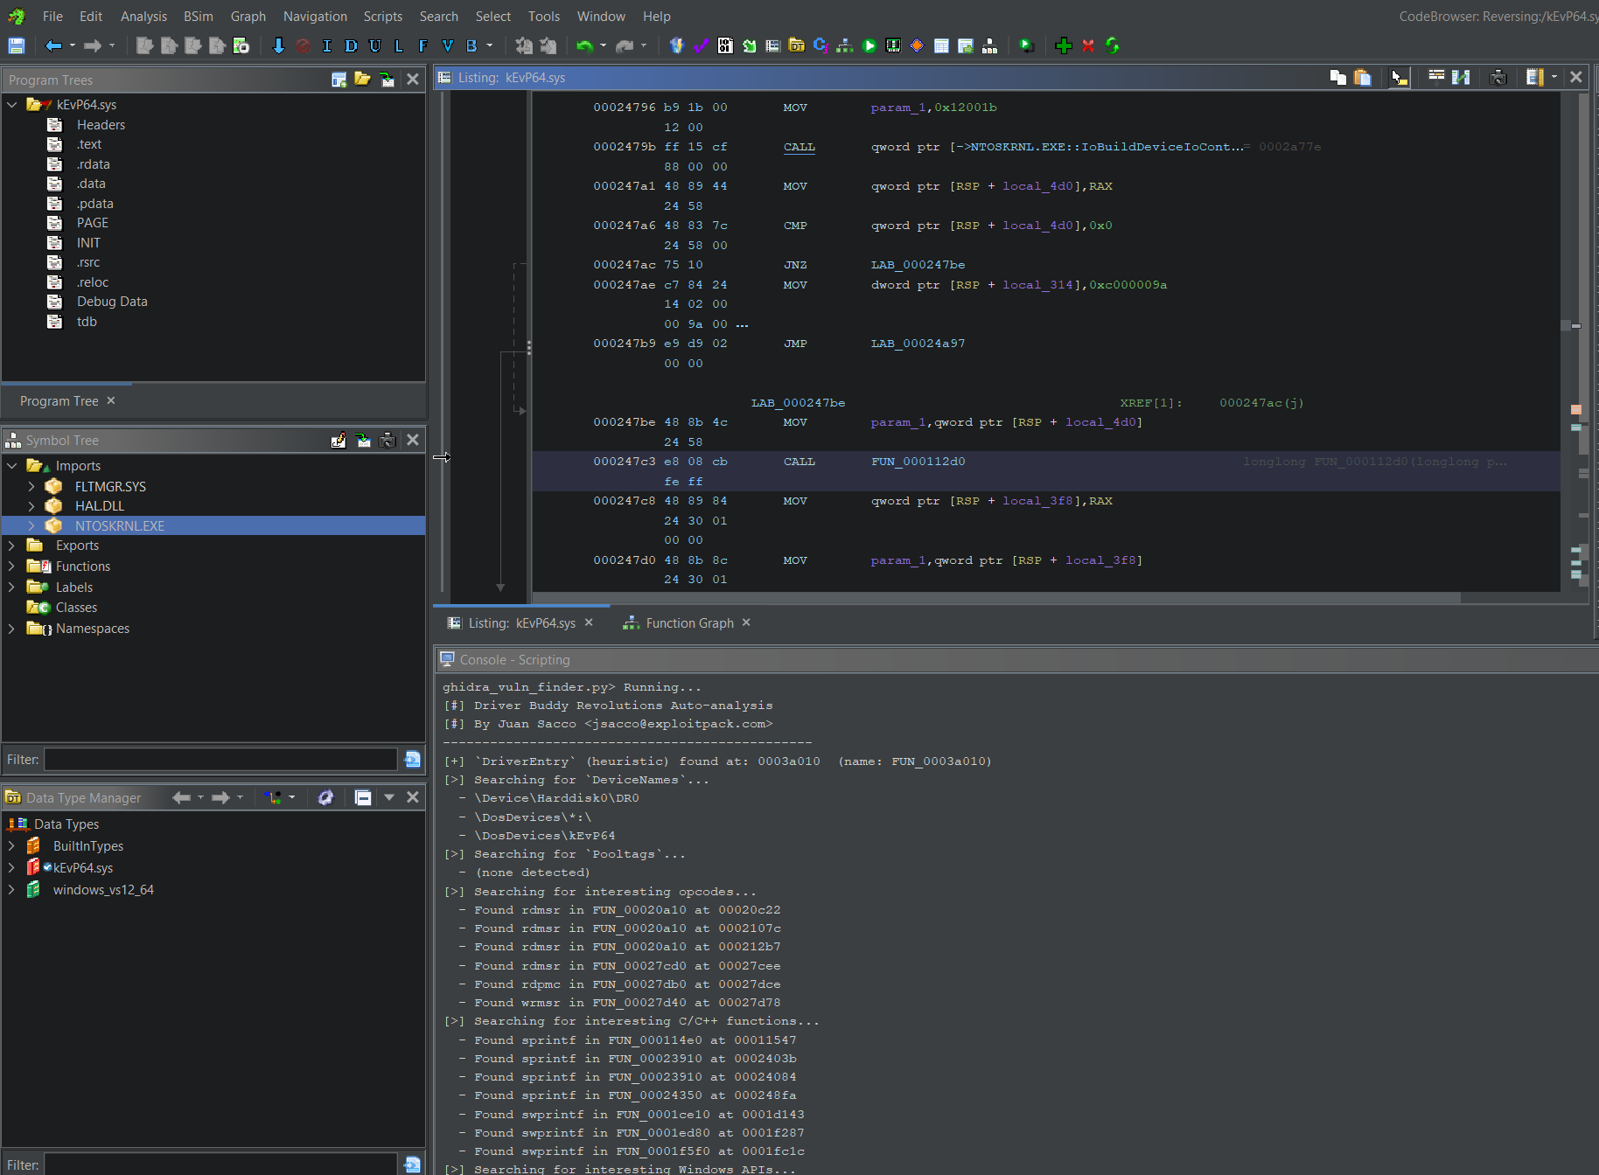Take a snapshot of the Listing view
This screenshot has width=1599, height=1175.
1498,78
